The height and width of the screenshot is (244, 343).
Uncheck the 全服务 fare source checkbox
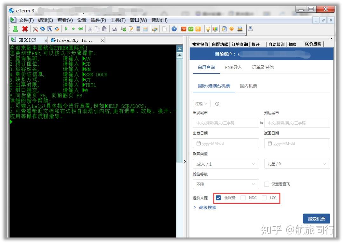pos(218,197)
